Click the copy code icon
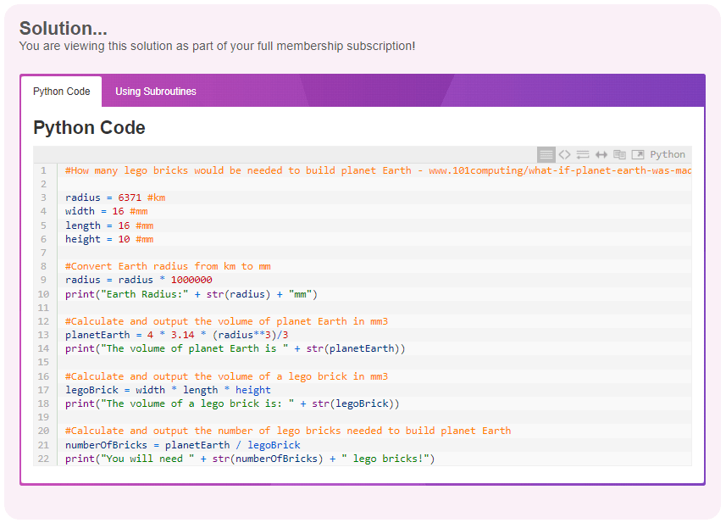The height and width of the screenshot is (523, 726). (619, 155)
